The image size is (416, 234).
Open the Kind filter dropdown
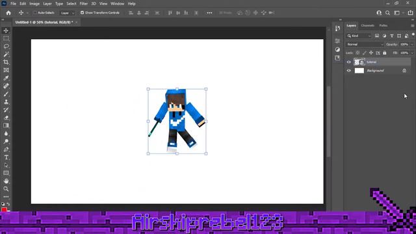point(359,36)
